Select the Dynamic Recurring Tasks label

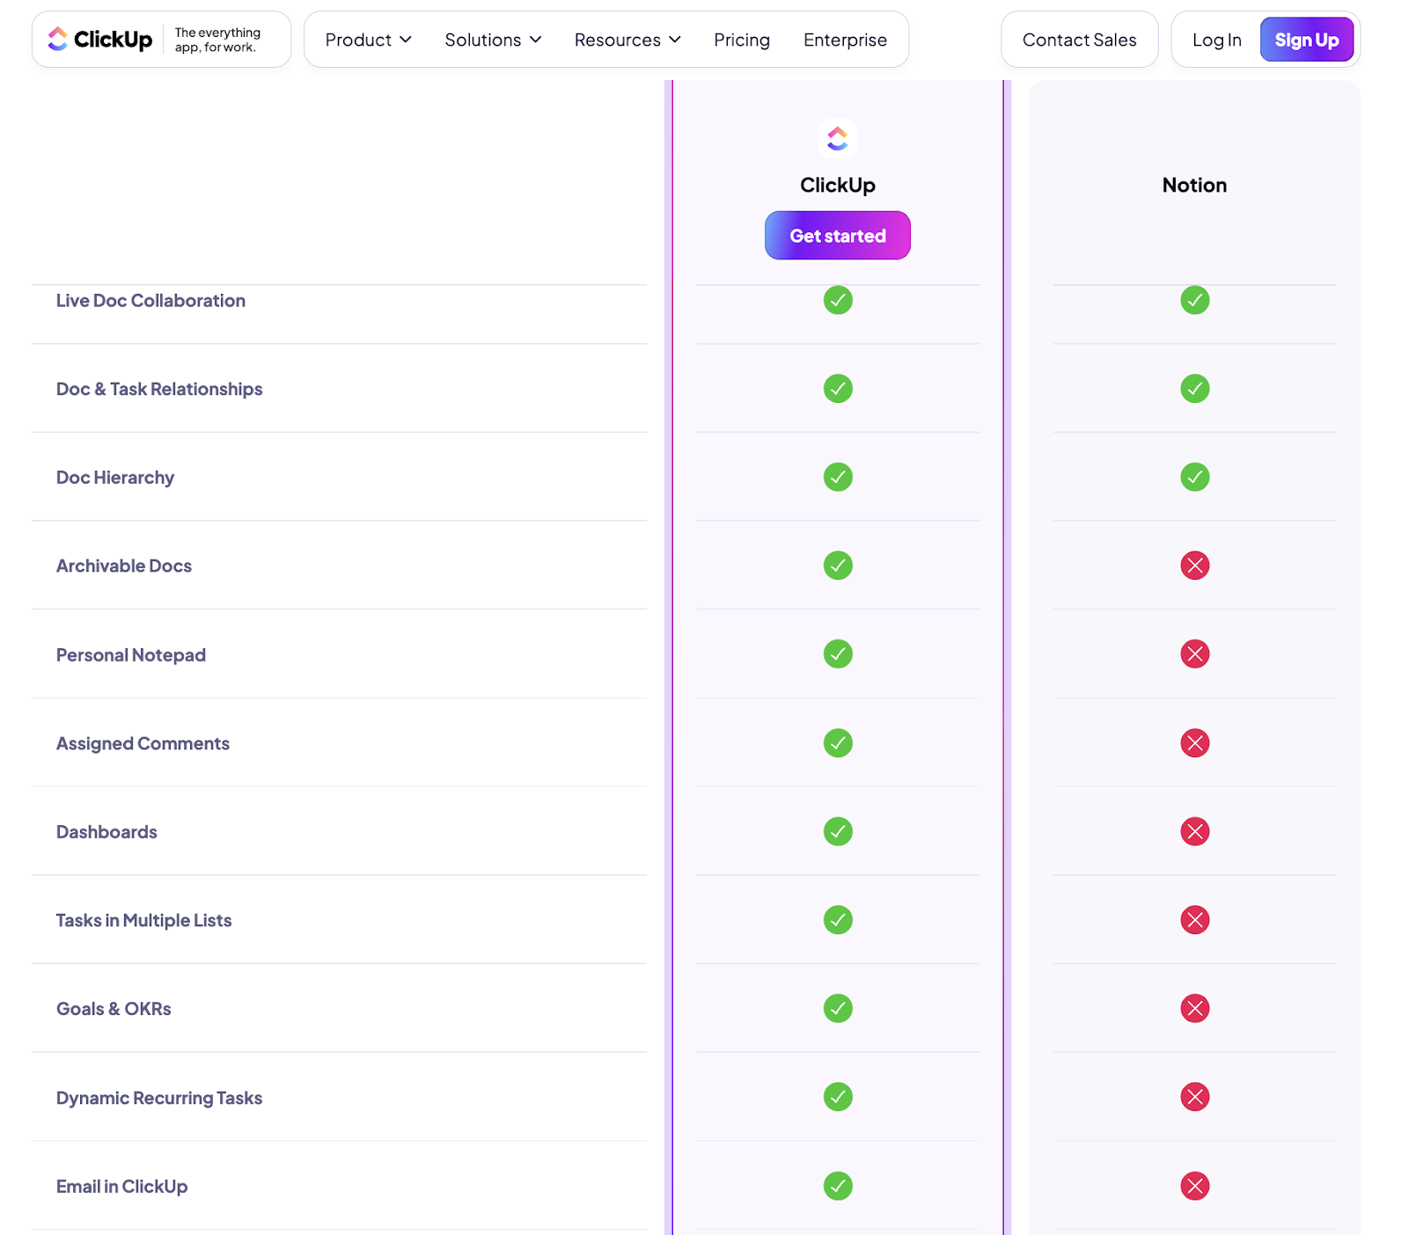point(159,1098)
